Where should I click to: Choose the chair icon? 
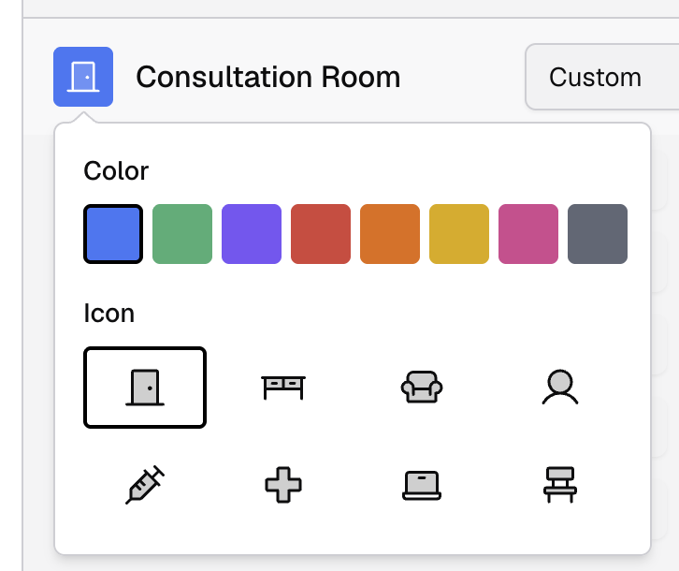(559, 486)
